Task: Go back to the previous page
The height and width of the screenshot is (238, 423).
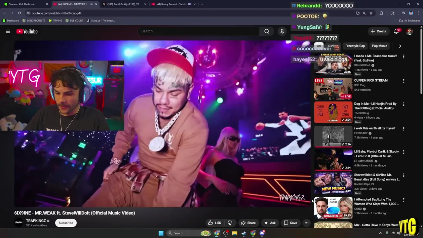Action: (x=4, y=13)
